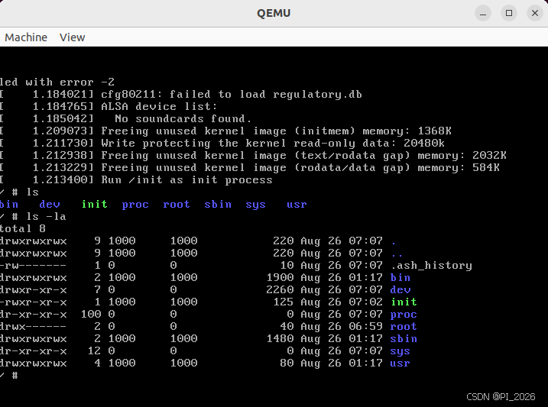Click 'proc' in the short ls output

click(x=135, y=205)
